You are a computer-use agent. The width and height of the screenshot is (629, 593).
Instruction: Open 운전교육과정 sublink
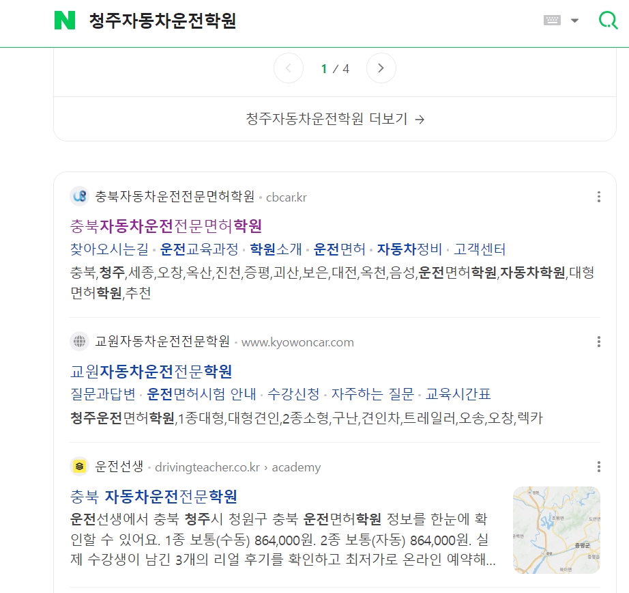click(x=199, y=249)
